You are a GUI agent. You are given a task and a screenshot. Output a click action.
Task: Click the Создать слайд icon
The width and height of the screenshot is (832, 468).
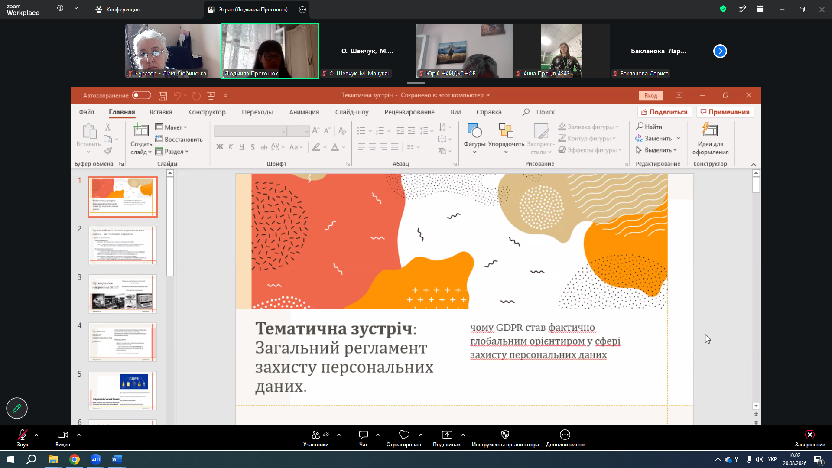point(141,130)
